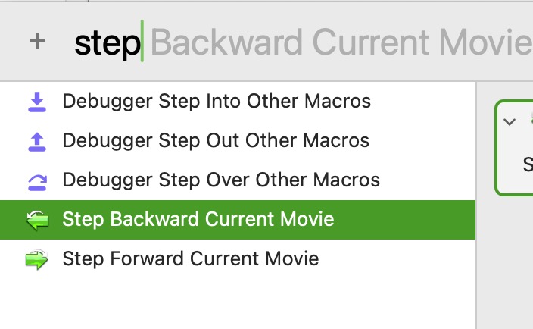Click the green Step Backward arrow icon
The image size is (533, 329).
(37, 220)
